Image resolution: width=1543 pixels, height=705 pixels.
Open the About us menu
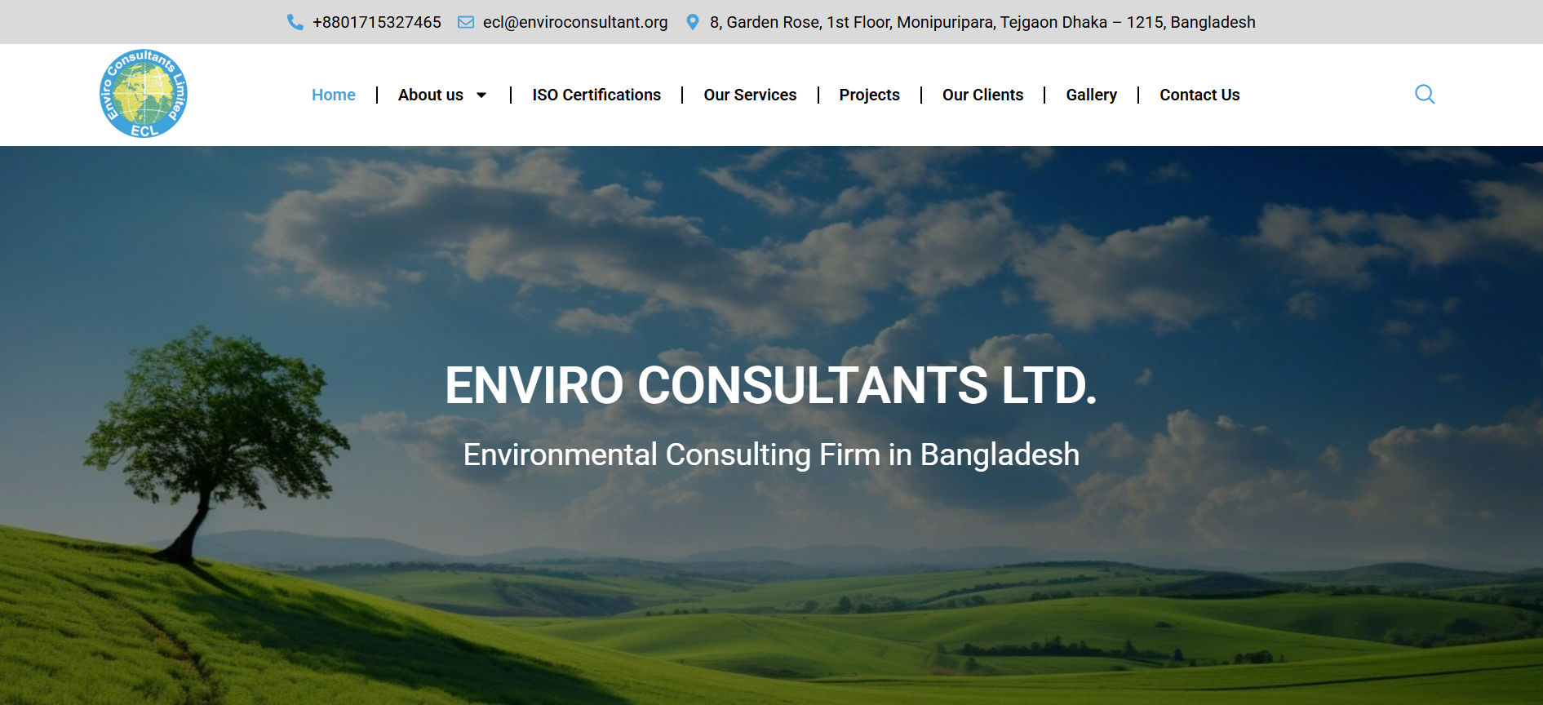click(431, 95)
